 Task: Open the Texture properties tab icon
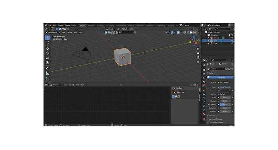204,119
